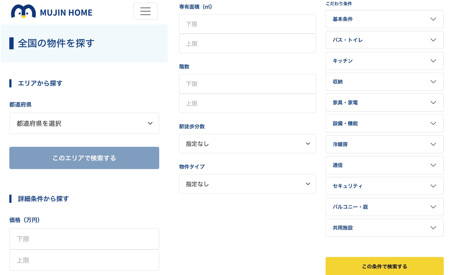The height and width of the screenshot is (275, 451).
Task: Expand the バルコニー・庭 section
Action: coord(384,207)
